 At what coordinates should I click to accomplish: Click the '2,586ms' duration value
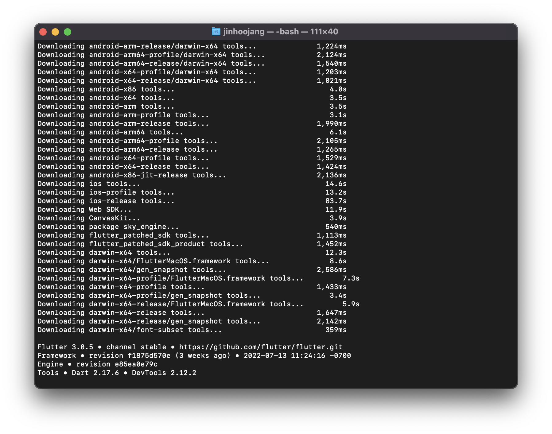point(332,270)
